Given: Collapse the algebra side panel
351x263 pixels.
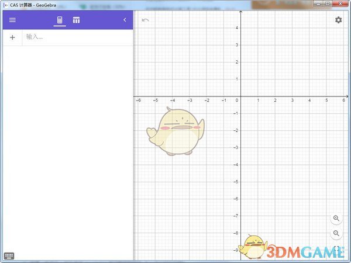Looking at the screenshot, I should 125,20.
